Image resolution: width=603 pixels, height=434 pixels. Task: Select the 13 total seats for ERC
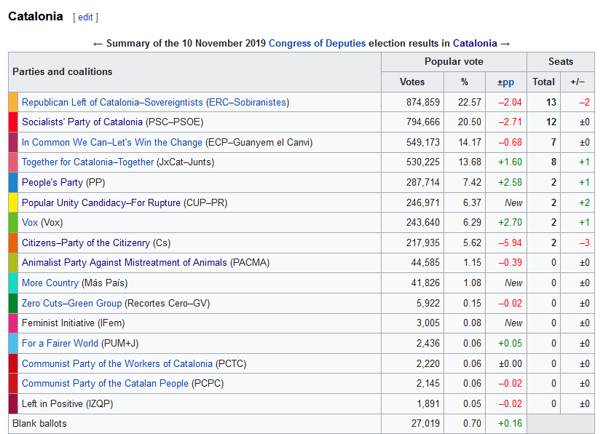[x=551, y=102]
